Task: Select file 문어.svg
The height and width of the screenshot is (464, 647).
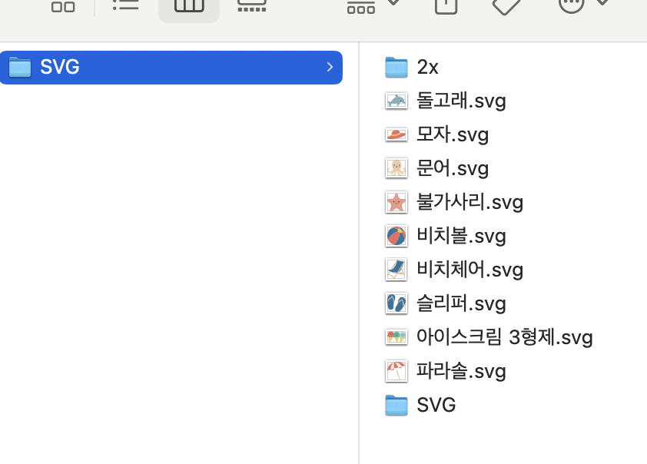Action: pos(453,168)
